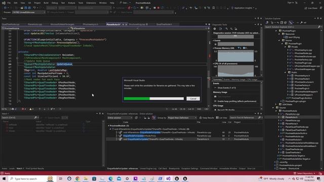Open the Group by Project then Definition dropdown
The image size is (324, 182).
coord(182,118)
